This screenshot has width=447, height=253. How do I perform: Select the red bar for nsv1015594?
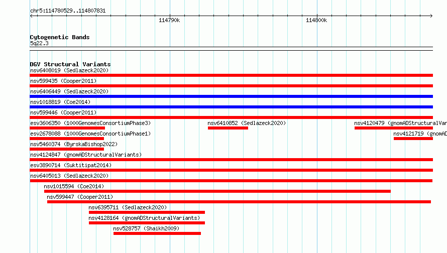coord(217,191)
